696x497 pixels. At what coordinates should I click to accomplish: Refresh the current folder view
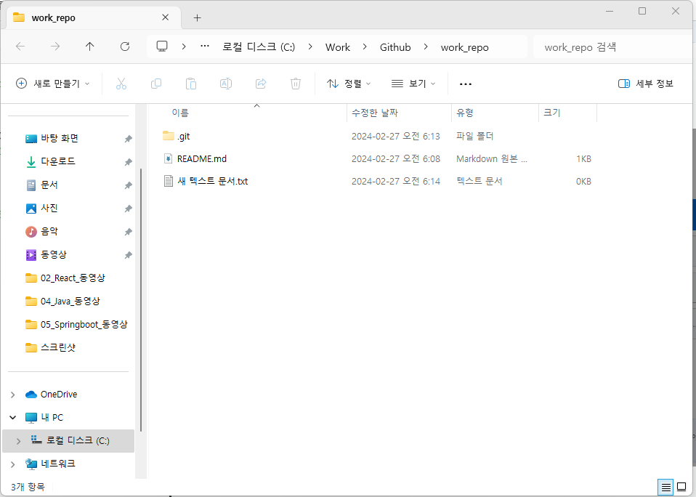pyautogui.click(x=125, y=47)
